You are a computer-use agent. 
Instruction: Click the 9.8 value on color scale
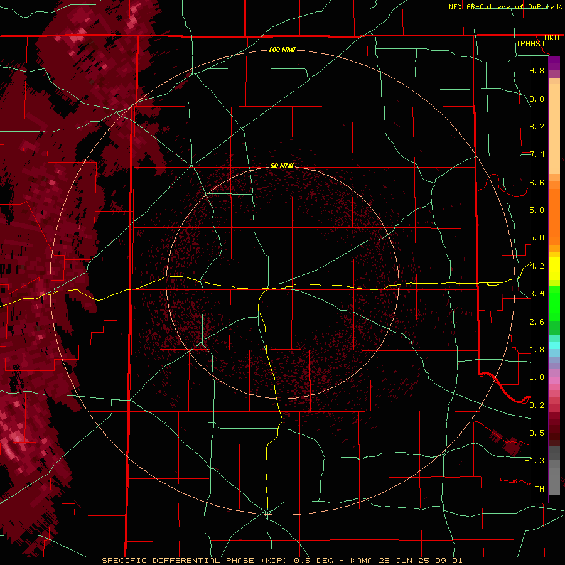[537, 70]
